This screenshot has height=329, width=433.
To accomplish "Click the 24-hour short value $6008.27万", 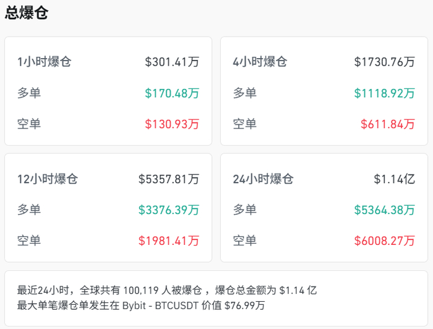I will click(x=384, y=241).
